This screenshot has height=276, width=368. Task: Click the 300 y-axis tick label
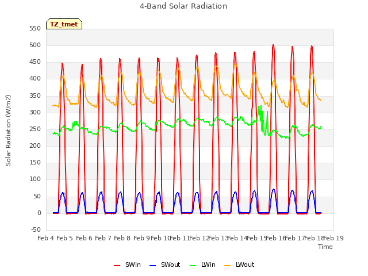click(x=35, y=113)
